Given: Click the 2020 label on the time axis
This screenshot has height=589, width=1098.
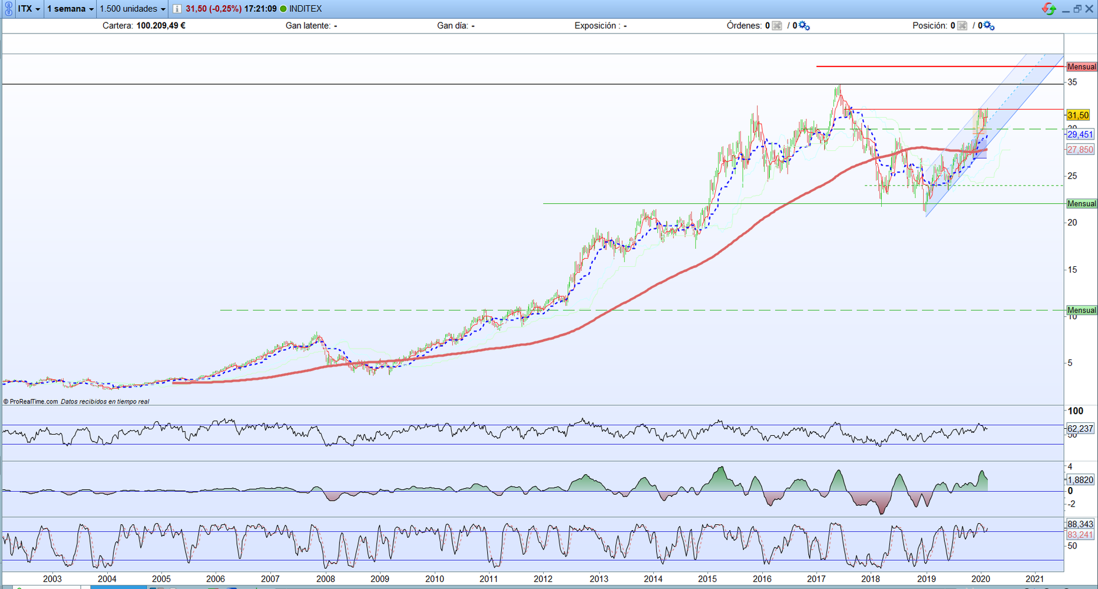Looking at the screenshot, I should (980, 579).
